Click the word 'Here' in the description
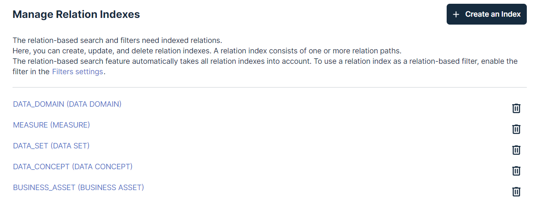This screenshot has height=198, width=541. coord(20,51)
